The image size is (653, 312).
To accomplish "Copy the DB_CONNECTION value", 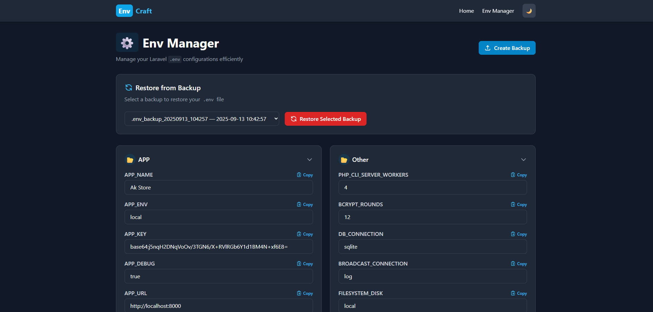I will click(x=518, y=234).
